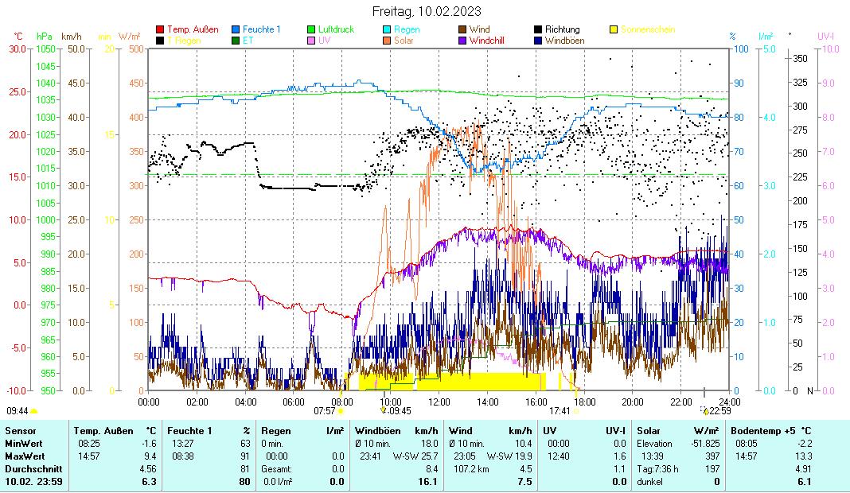Select the 'Solar' legend label
The width and height of the screenshot is (850, 493).
pyautogui.click(x=404, y=41)
